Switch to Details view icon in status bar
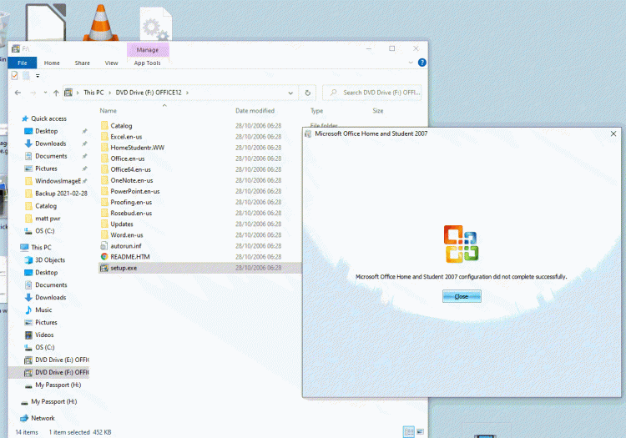The width and height of the screenshot is (626, 438). 409,431
